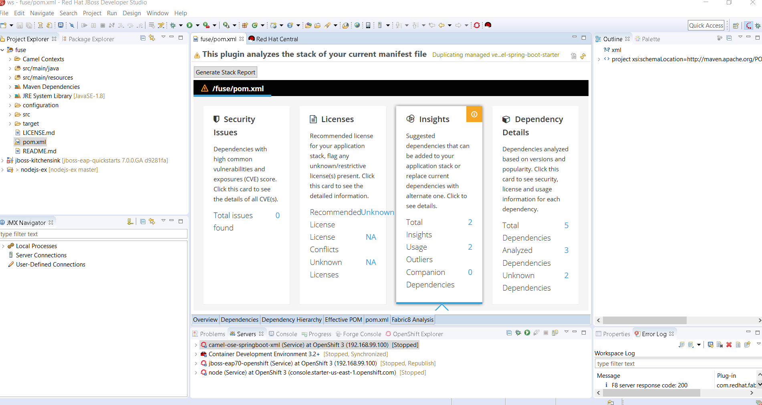Switch to the Palette view tab
This screenshot has width=762, height=405.
[647, 39]
